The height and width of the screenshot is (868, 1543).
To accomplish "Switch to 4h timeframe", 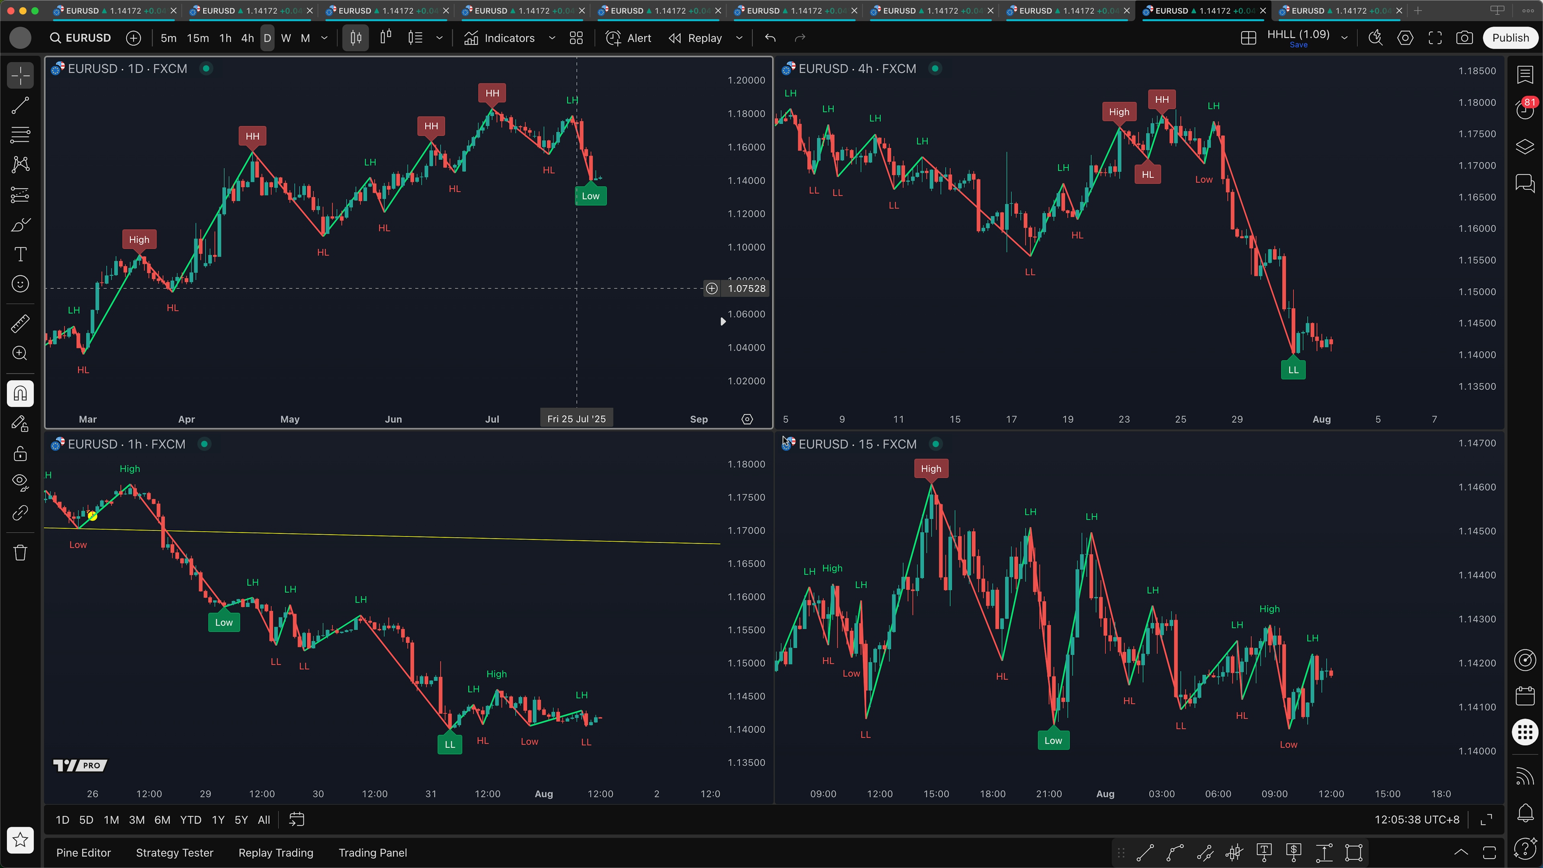I will [x=248, y=38].
